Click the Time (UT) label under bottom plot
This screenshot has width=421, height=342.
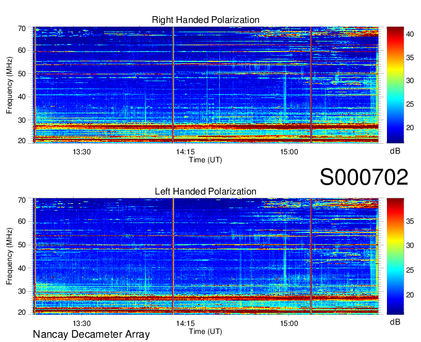pyautogui.click(x=206, y=331)
